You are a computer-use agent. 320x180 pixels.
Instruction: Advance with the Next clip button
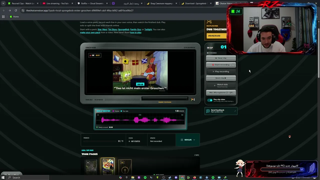point(221,78)
